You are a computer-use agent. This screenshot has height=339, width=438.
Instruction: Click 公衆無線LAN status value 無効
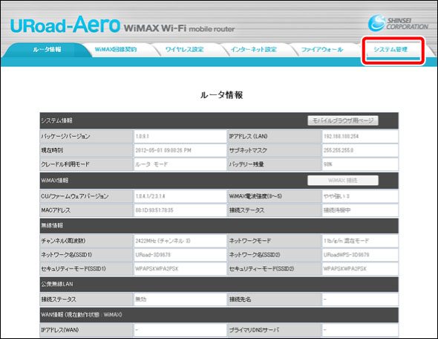[x=141, y=300]
